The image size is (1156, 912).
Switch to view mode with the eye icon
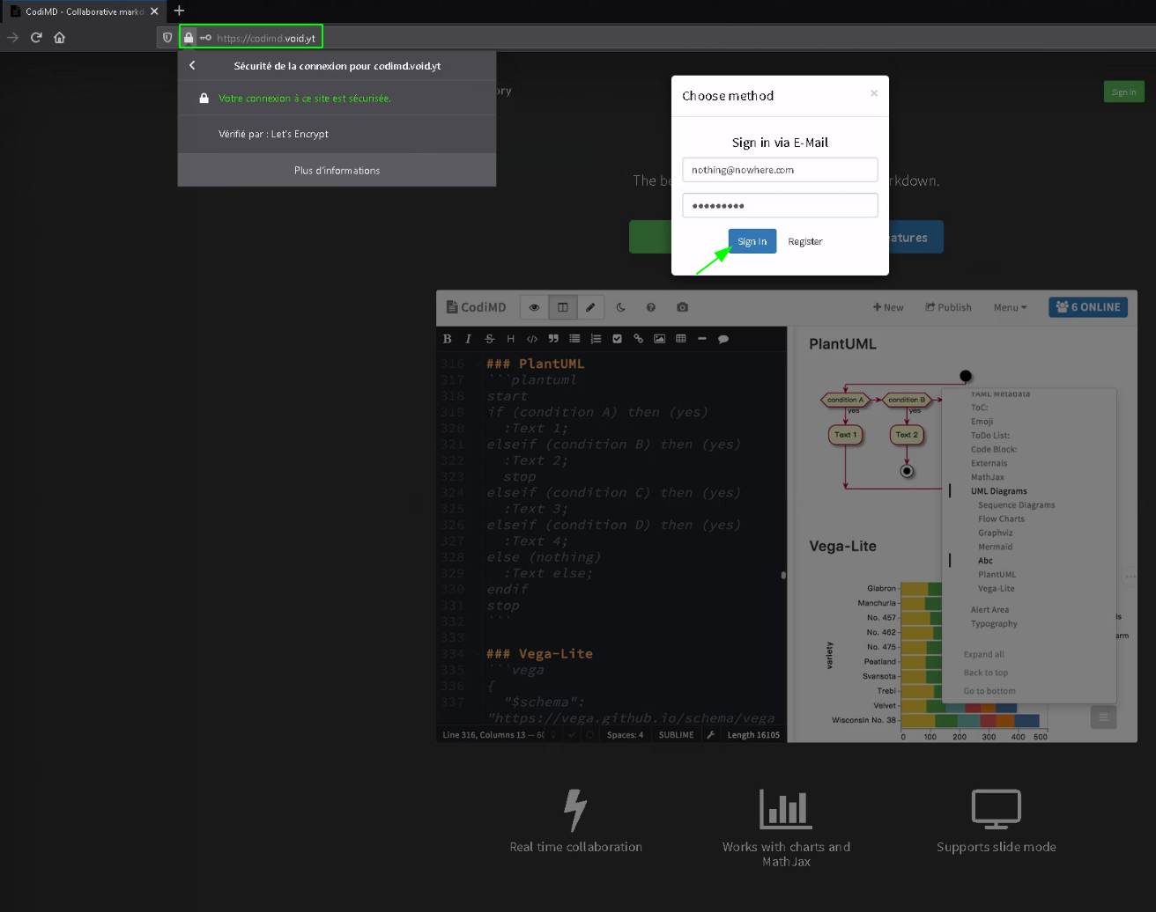[534, 307]
